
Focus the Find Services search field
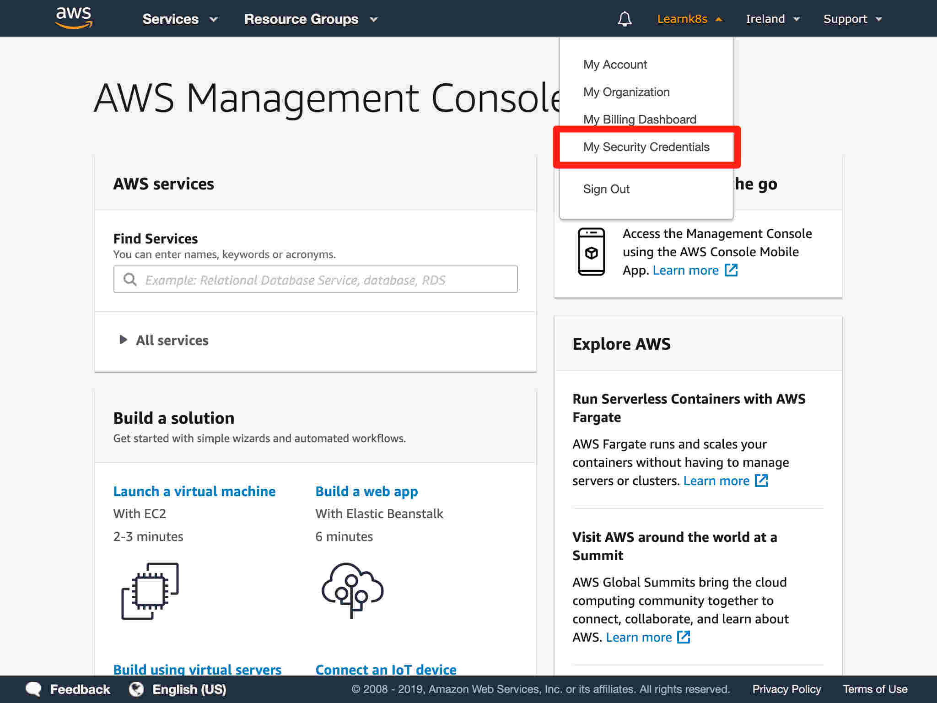click(315, 279)
